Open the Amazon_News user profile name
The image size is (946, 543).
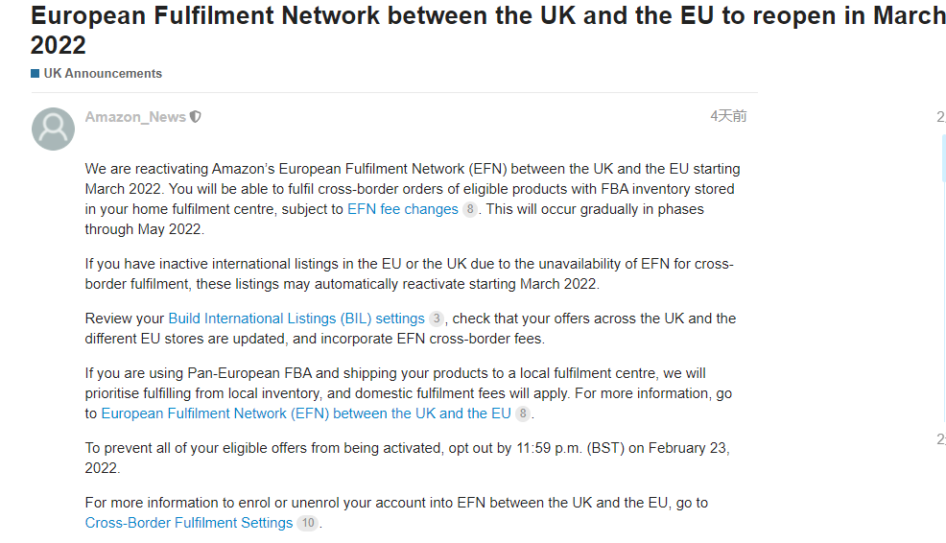click(135, 117)
